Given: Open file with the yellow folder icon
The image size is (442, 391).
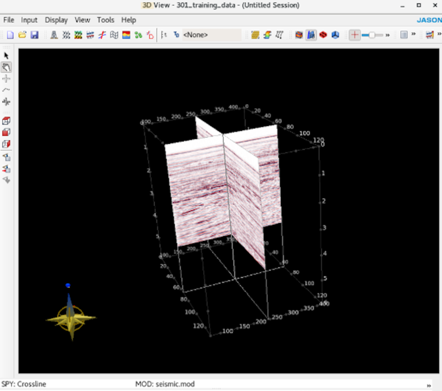Looking at the screenshot, I should [x=22, y=35].
